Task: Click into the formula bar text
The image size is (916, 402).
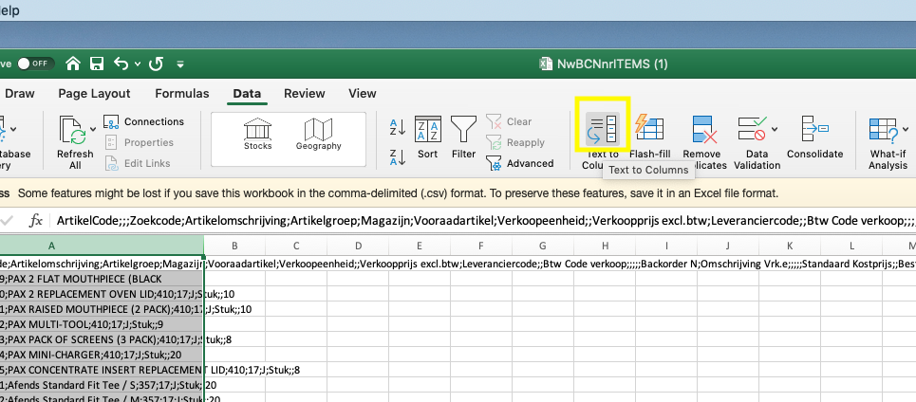Action: coord(485,221)
